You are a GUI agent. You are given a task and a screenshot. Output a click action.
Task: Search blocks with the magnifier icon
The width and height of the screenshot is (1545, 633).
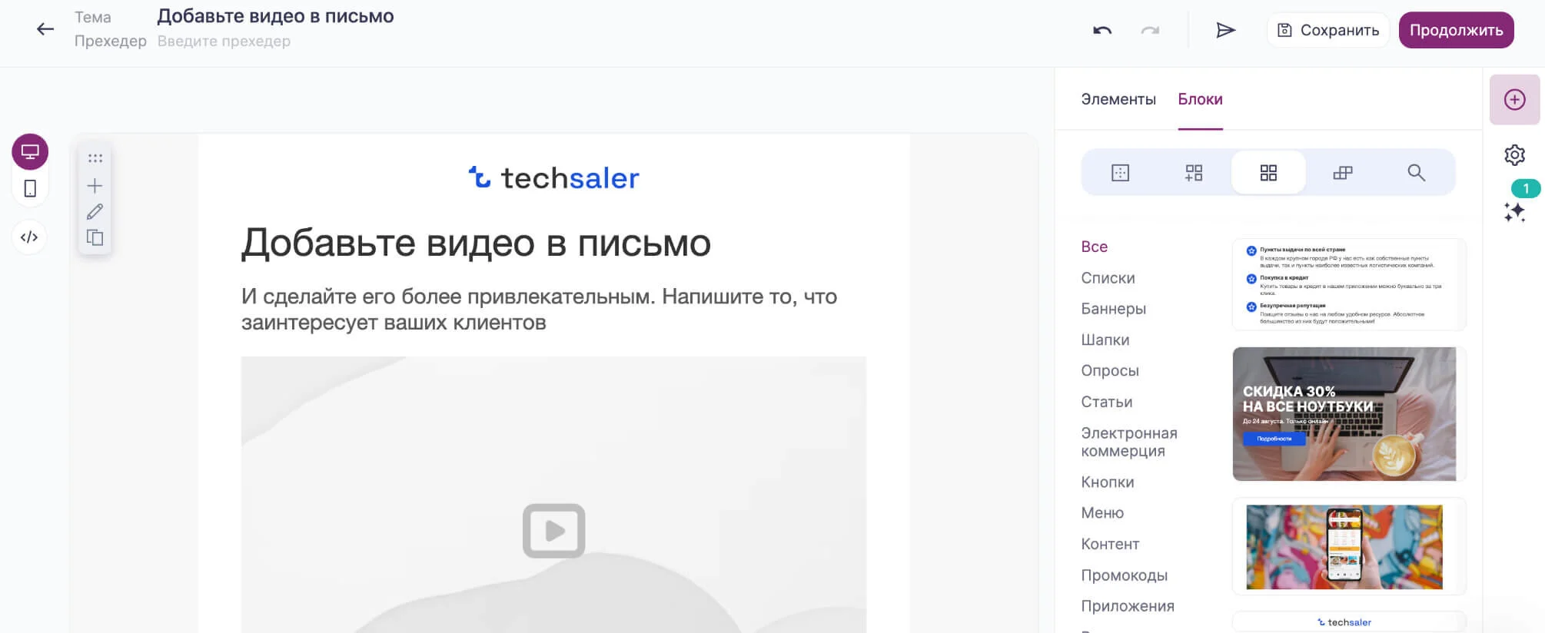tap(1416, 173)
